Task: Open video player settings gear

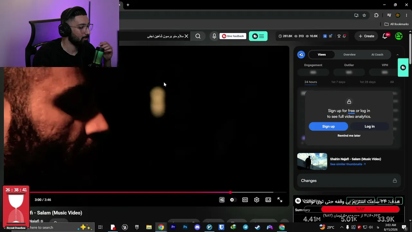Action: point(257,200)
